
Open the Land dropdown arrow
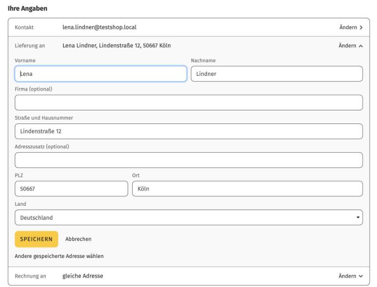358,217
